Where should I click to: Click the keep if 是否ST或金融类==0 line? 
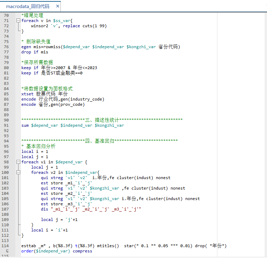coord(52,73)
